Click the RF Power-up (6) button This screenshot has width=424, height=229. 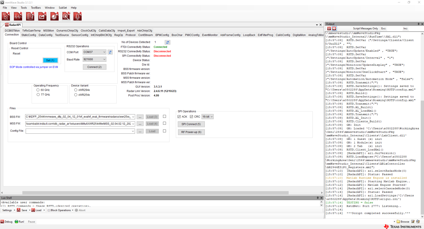tap(191, 132)
